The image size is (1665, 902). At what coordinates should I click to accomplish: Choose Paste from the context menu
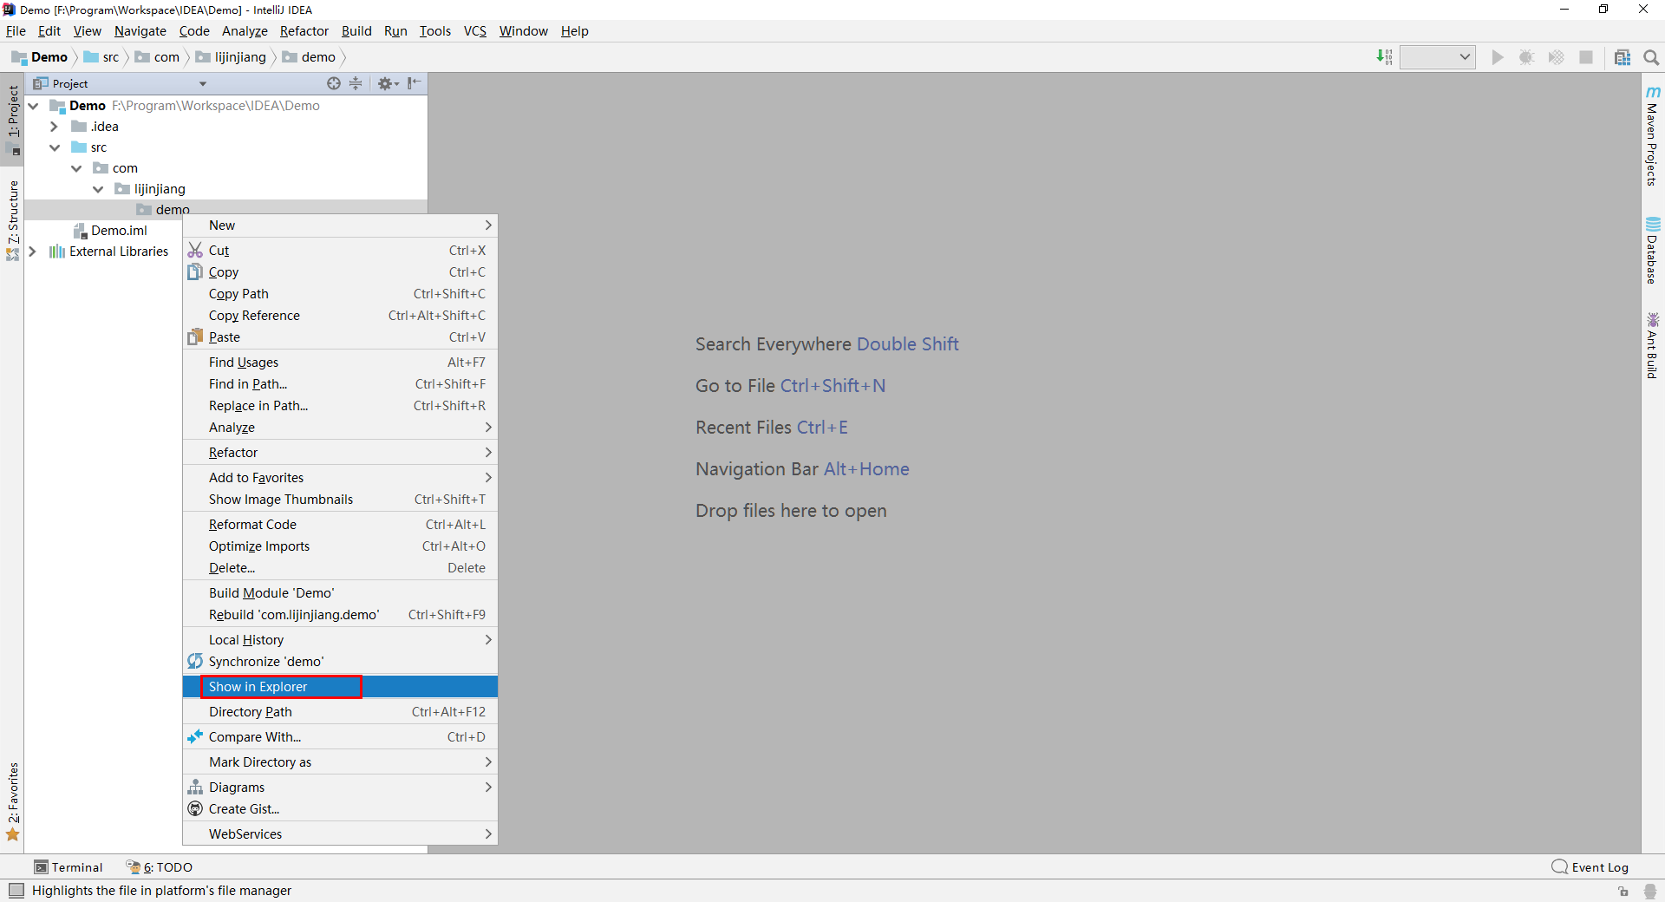tap(340, 337)
